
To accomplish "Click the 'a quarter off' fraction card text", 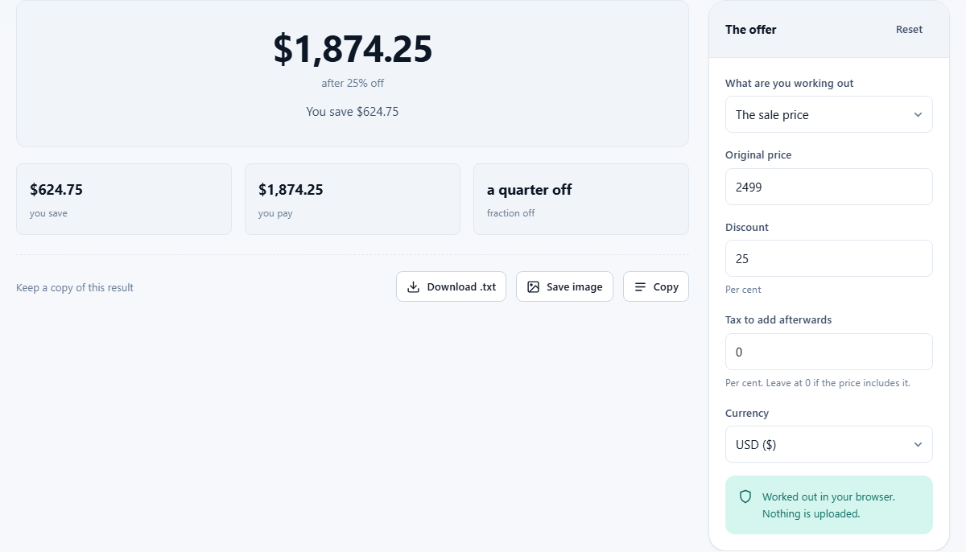I will pos(529,190).
